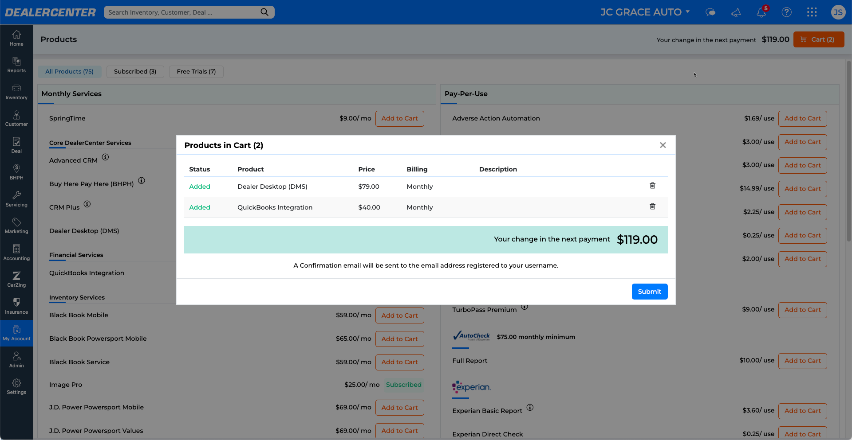Open Customer in the sidebar
The width and height of the screenshot is (852, 440).
pyautogui.click(x=16, y=119)
